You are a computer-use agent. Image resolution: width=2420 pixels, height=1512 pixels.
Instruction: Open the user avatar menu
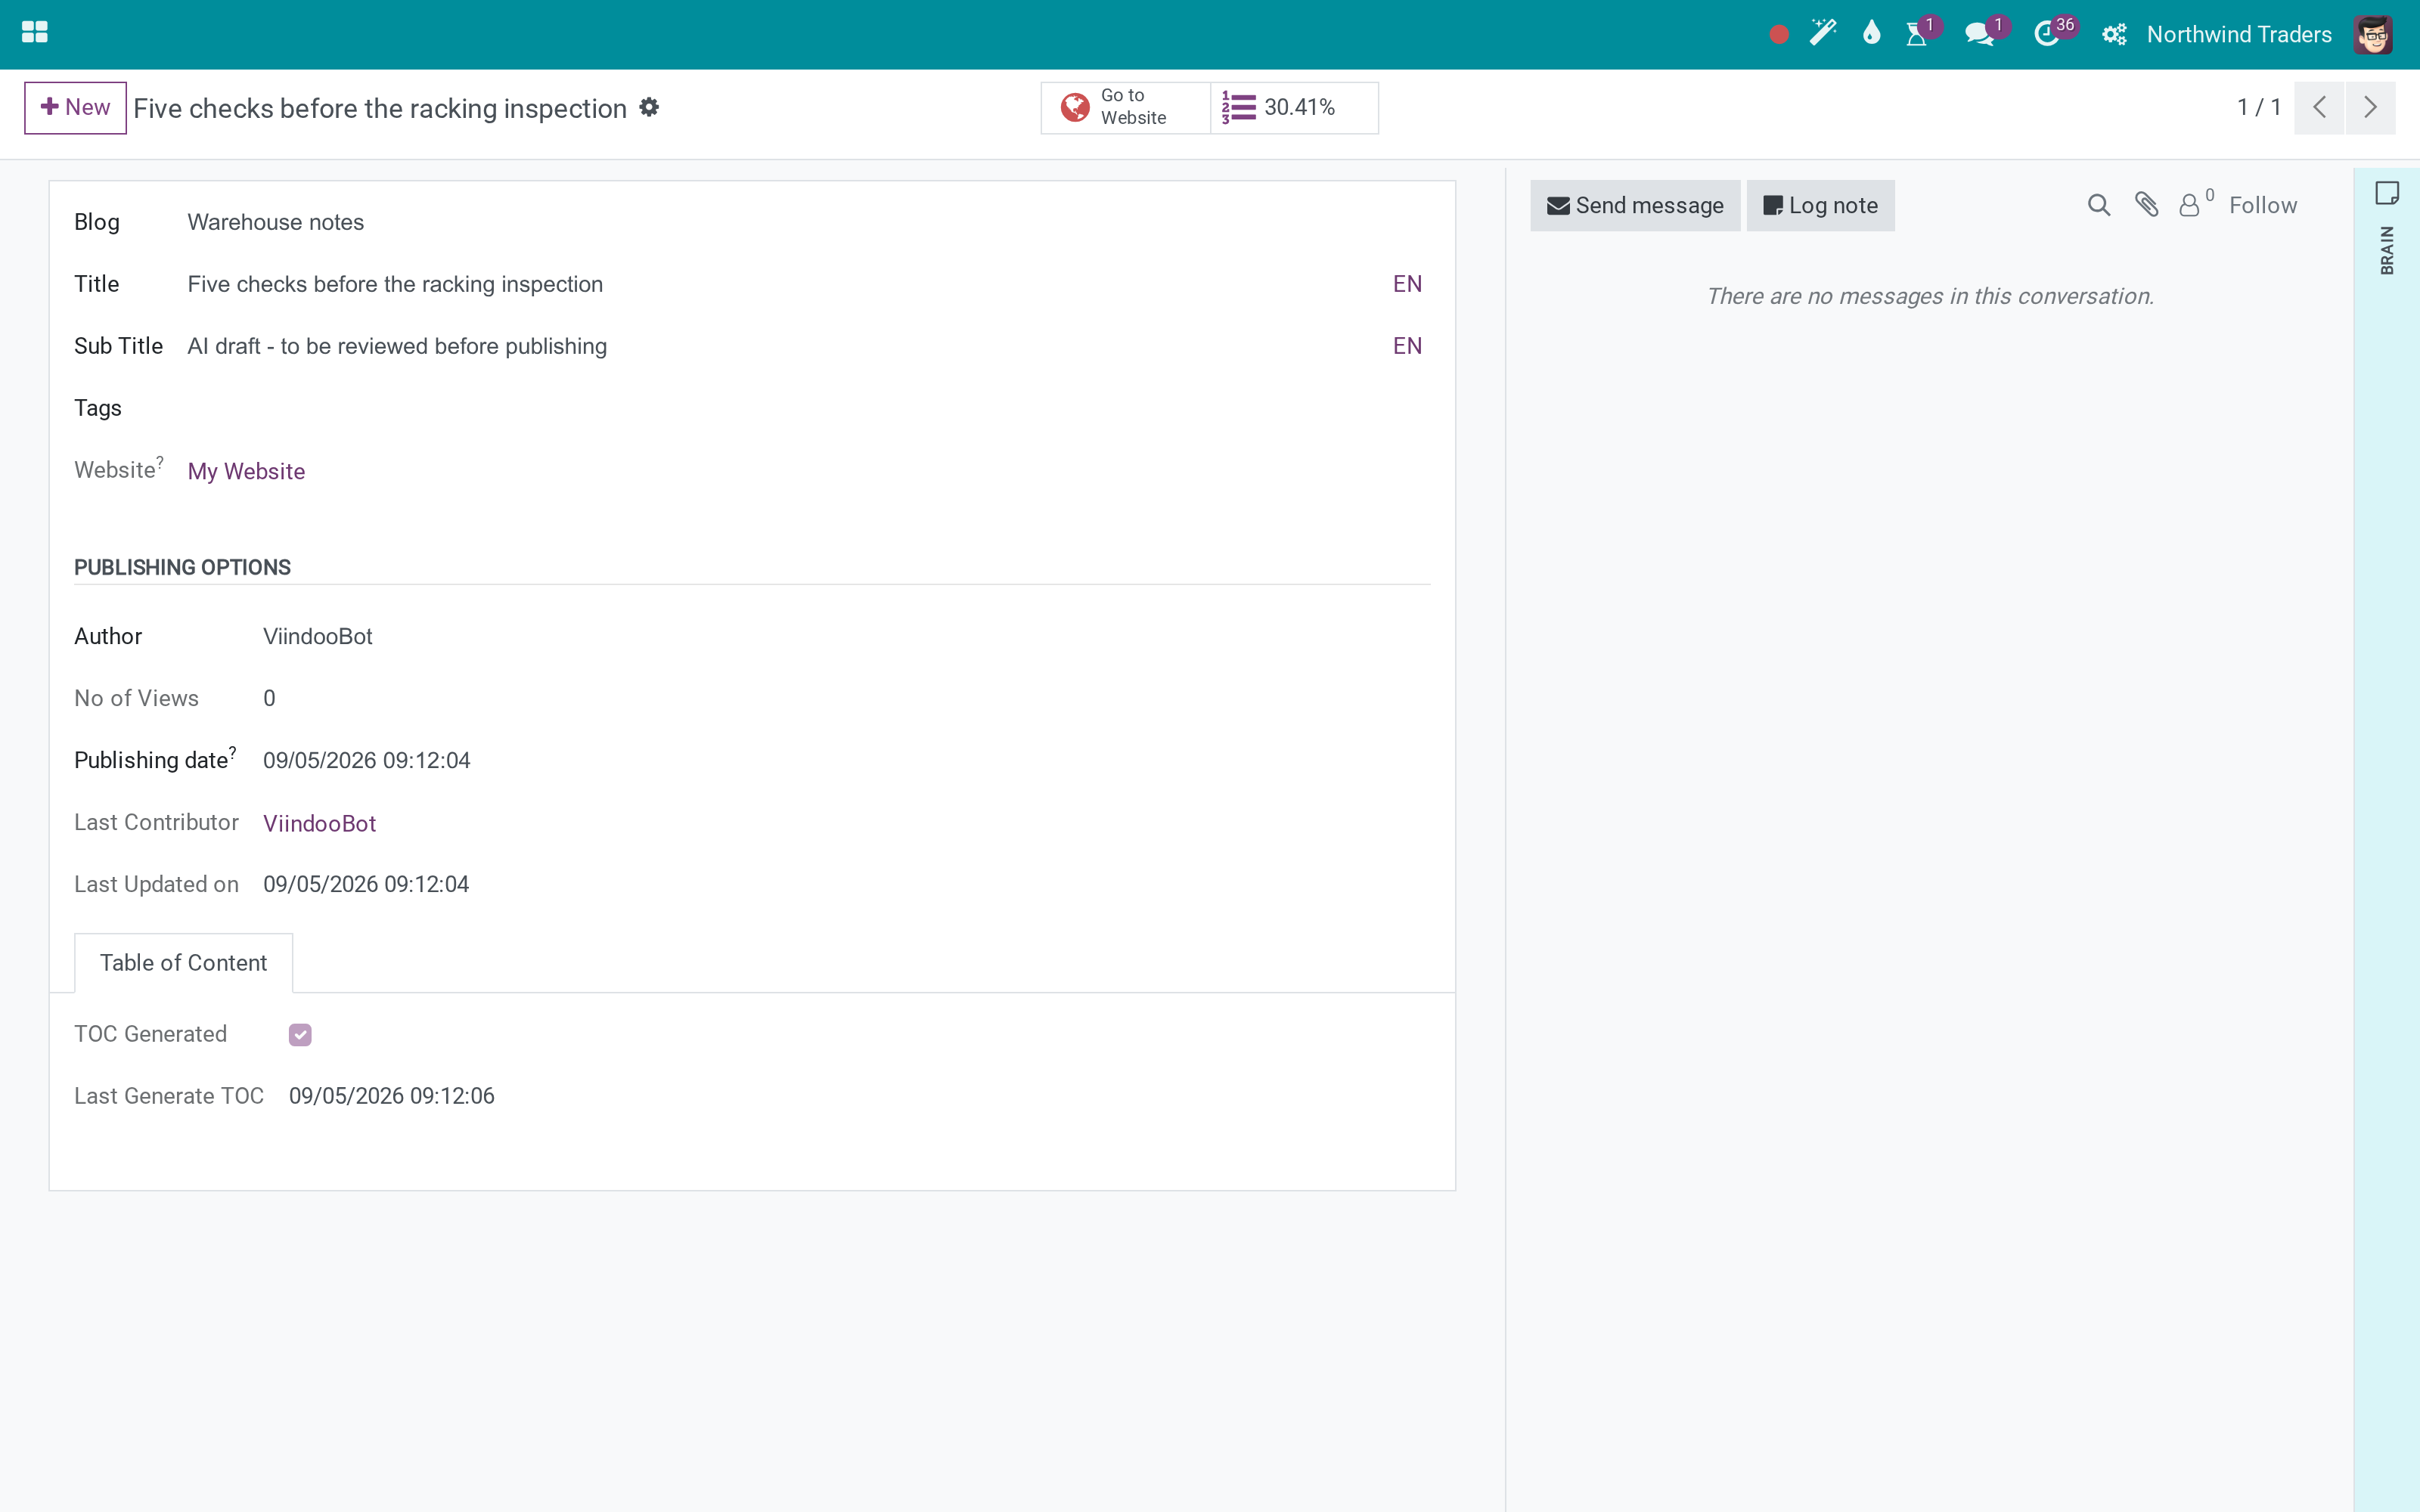pos(2373,35)
